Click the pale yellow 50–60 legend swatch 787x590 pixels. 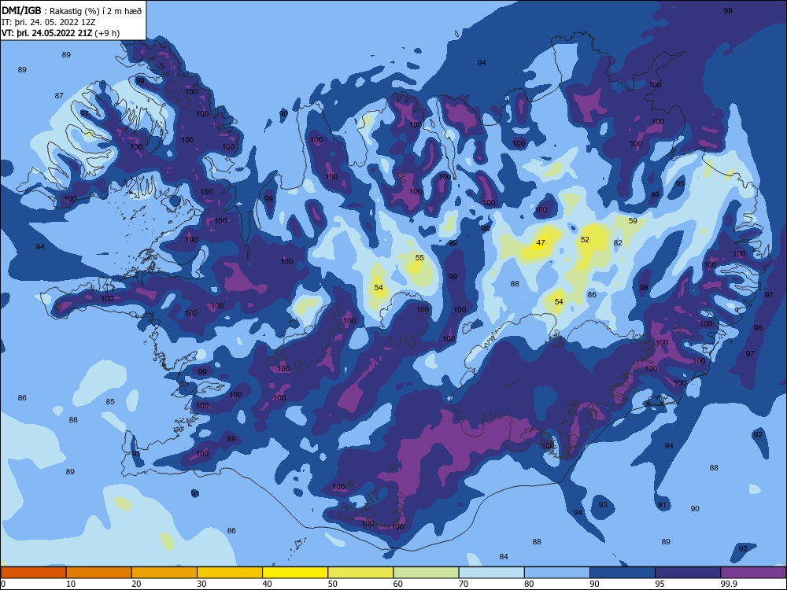point(360,573)
